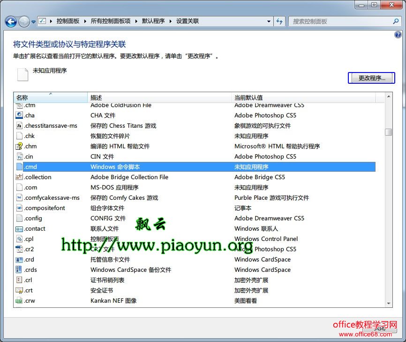Sort by the 当前默认值 column header
The image size is (406, 342).
(x=303, y=97)
